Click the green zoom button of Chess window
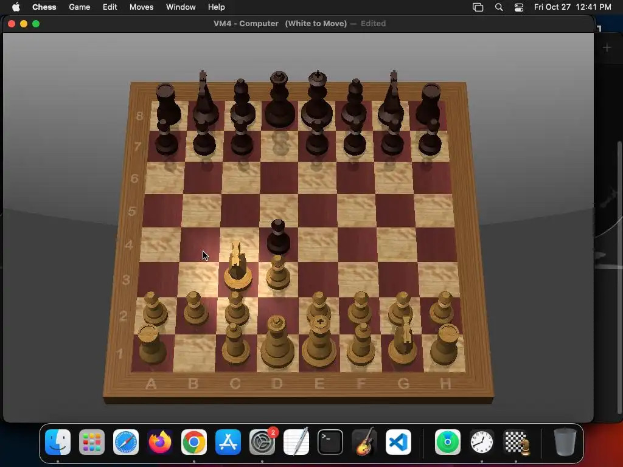This screenshot has width=623, height=467. 36,24
